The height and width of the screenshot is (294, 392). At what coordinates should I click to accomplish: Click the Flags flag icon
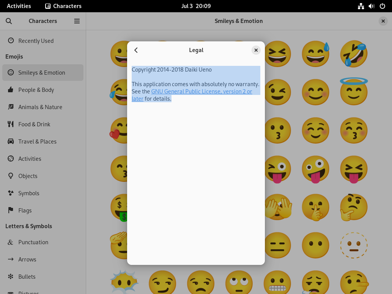pos(10,210)
